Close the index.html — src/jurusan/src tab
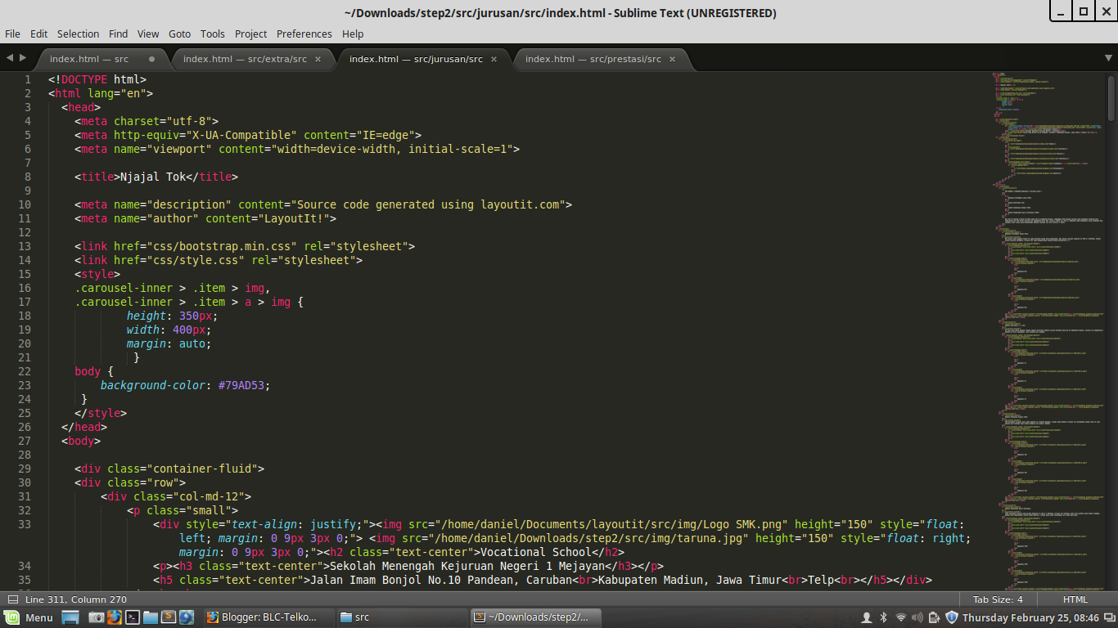 pyautogui.click(x=494, y=59)
